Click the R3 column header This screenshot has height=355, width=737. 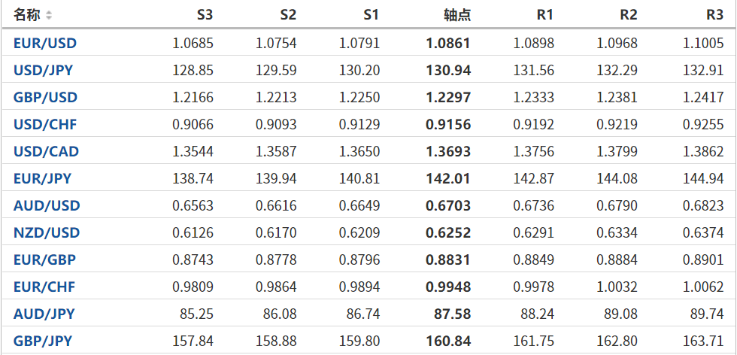tap(714, 15)
